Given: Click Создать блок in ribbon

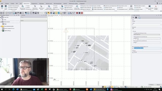Looking at the screenshot, I should 62,8.
